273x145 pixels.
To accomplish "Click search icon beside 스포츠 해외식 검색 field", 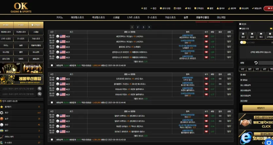I will (40, 89).
